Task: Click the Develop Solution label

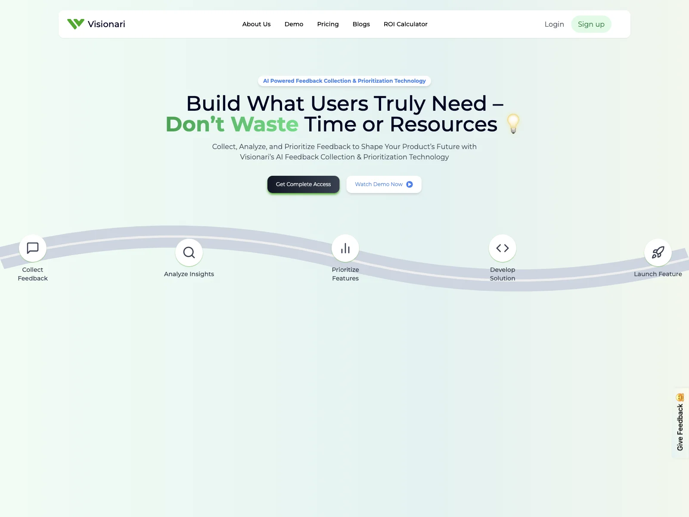Action: 503,274
